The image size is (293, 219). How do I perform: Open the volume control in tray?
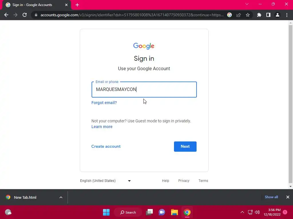pyautogui.click(x=257, y=212)
